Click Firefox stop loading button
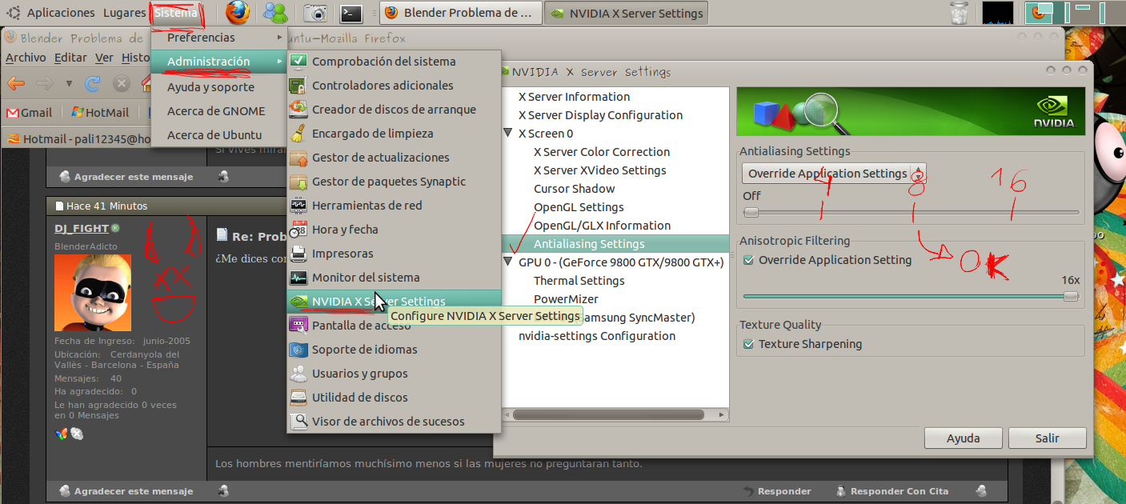The height and width of the screenshot is (504, 1126). coord(121,83)
